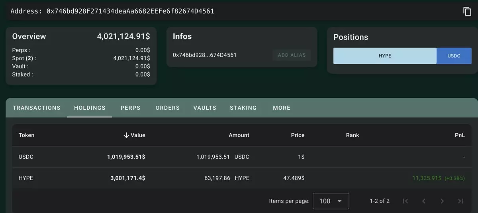Jump to the last page of holdings
The height and width of the screenshot is (213, 478).
[460, 201]
